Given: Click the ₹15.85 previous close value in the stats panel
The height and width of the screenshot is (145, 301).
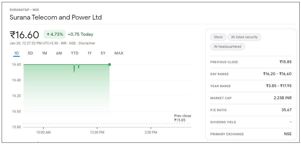Looking at the screenshot, I should [x=285, y=62].
